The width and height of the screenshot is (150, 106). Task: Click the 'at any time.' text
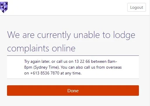click(71, 73)
